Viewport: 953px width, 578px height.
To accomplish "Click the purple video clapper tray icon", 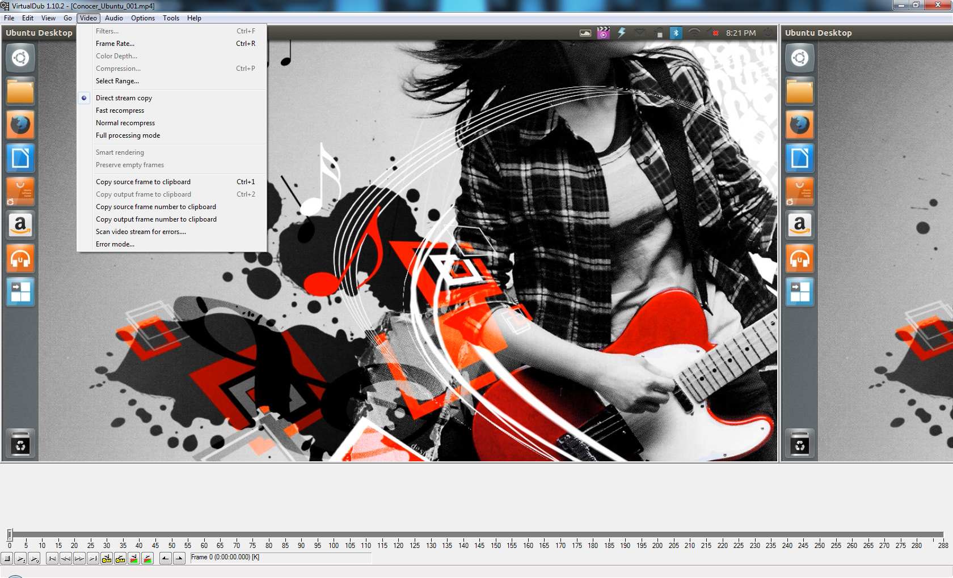I will (x=604, y=33).
